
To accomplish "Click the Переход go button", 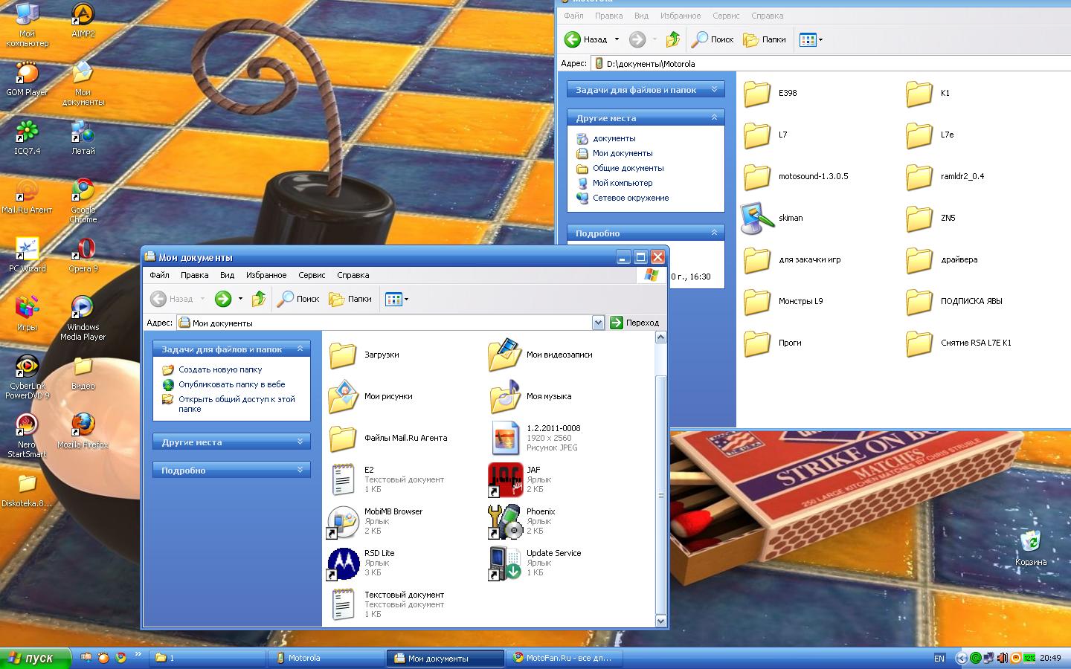I will click(x=634, y=323).
